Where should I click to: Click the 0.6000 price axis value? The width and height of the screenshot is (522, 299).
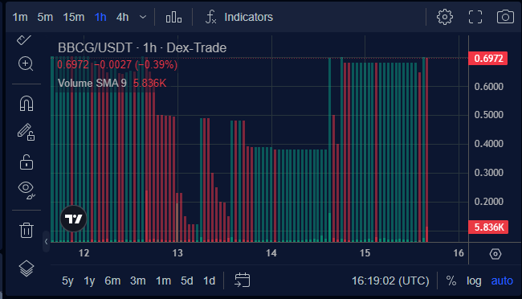click(x=489, y=87)
